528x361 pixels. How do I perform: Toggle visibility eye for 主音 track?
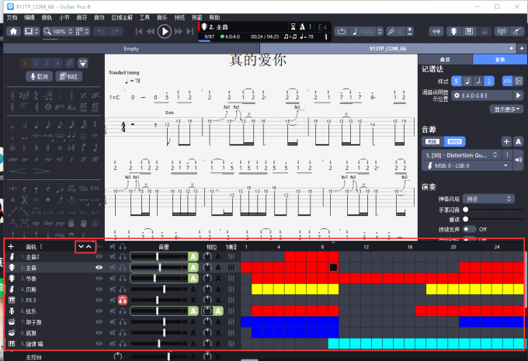(x=99, y=267)
